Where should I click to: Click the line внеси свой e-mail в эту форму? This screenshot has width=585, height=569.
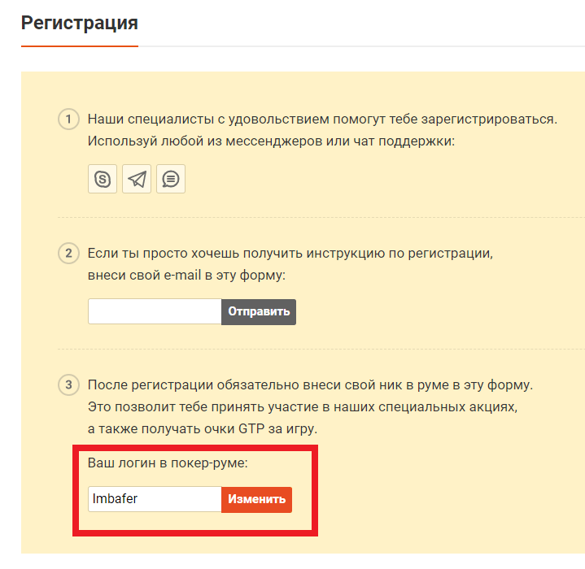click(x=186, y=276)
